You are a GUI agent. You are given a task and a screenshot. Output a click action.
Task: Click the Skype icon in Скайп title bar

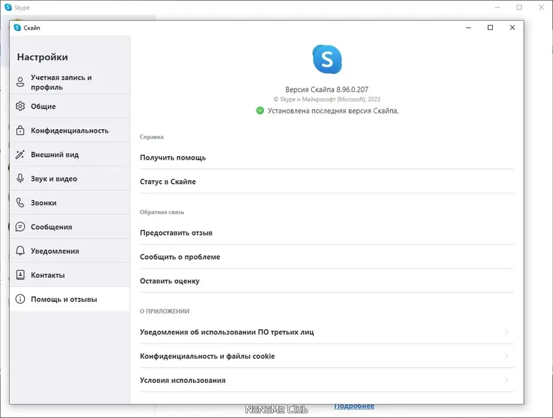(17, 28)
